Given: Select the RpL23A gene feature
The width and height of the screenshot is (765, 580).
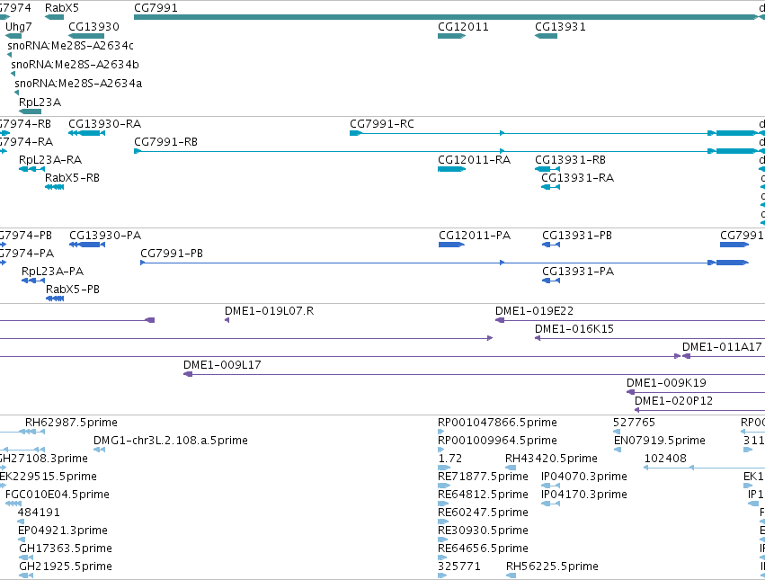Looking at the screenshot, I should 31,112.
